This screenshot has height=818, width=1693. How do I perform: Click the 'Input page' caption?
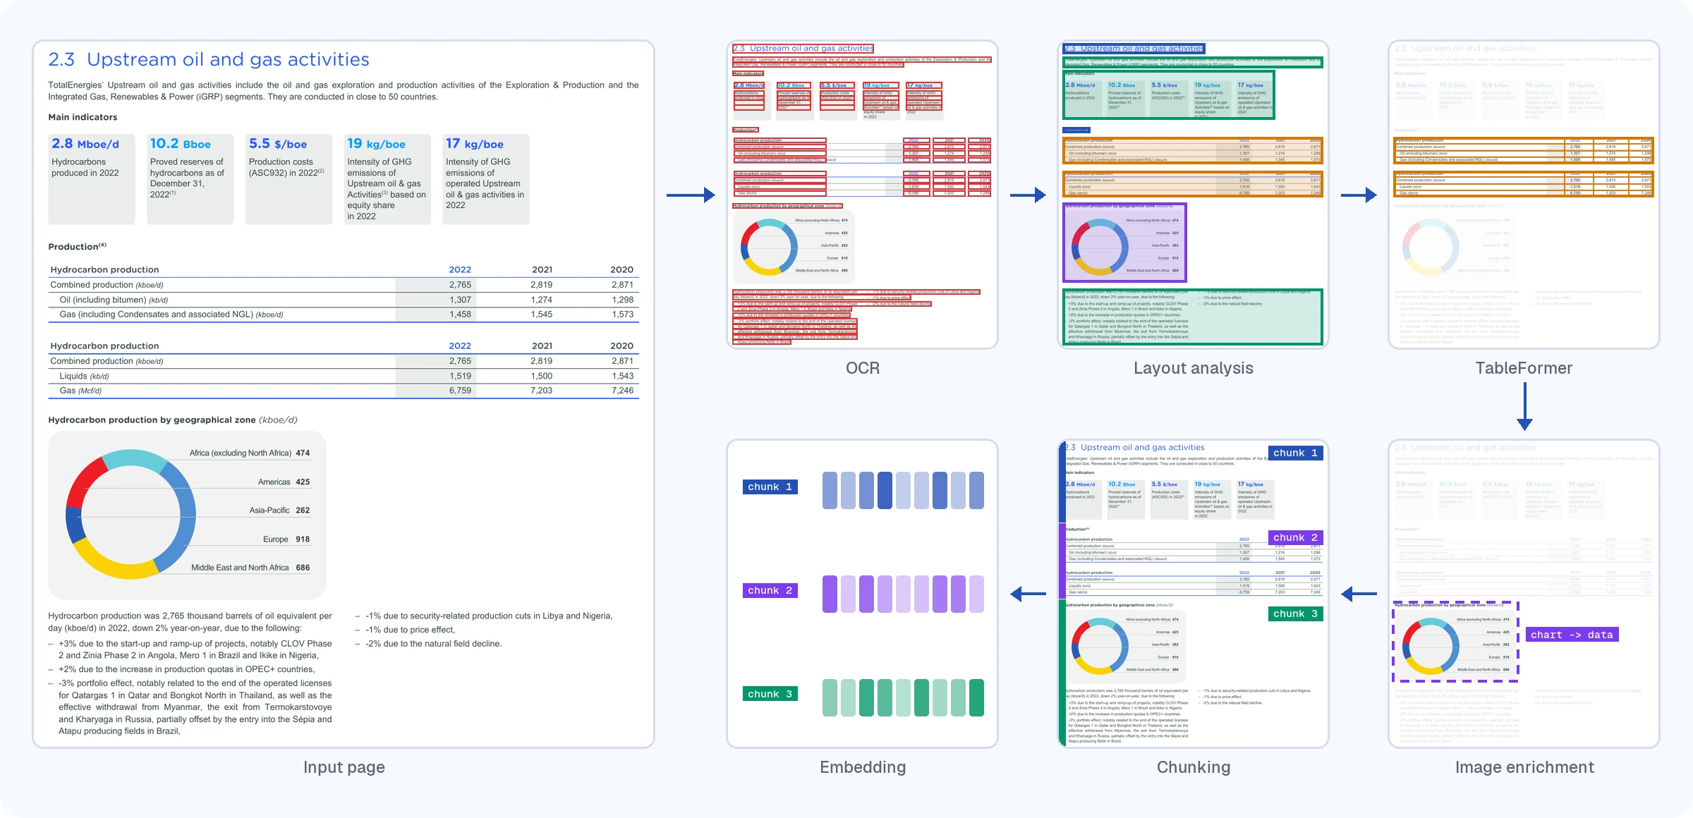pos(344,767)
